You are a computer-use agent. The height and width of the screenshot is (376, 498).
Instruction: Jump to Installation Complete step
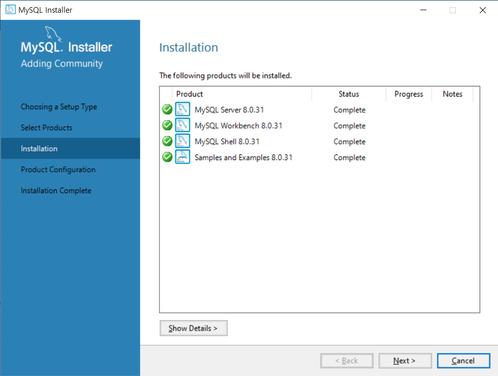56,191
